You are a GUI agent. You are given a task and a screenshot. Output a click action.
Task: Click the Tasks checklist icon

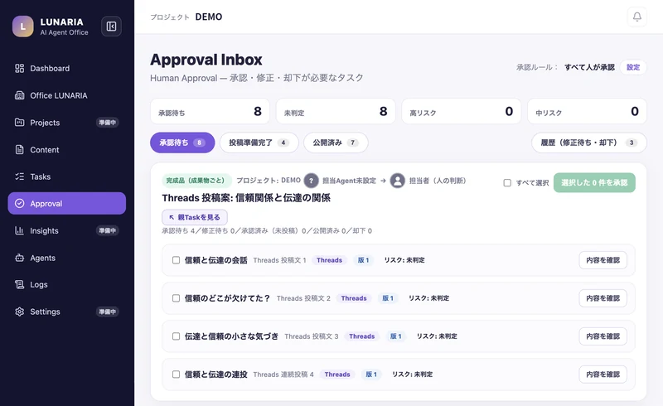[19, 176]
